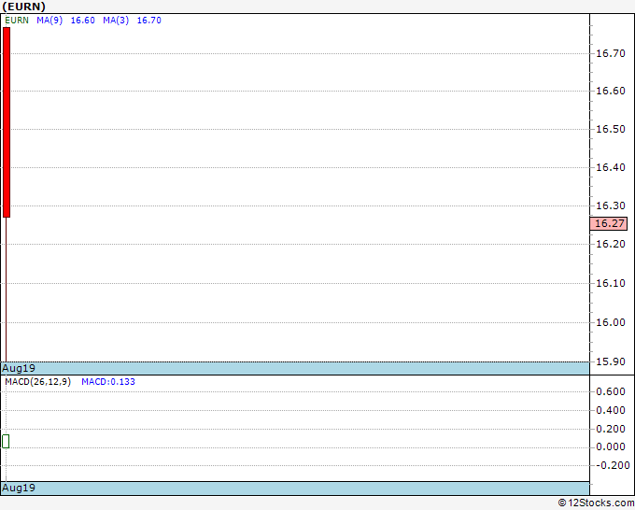
Task: Click the 16.10 price axis label
Action: pos(611,283)
